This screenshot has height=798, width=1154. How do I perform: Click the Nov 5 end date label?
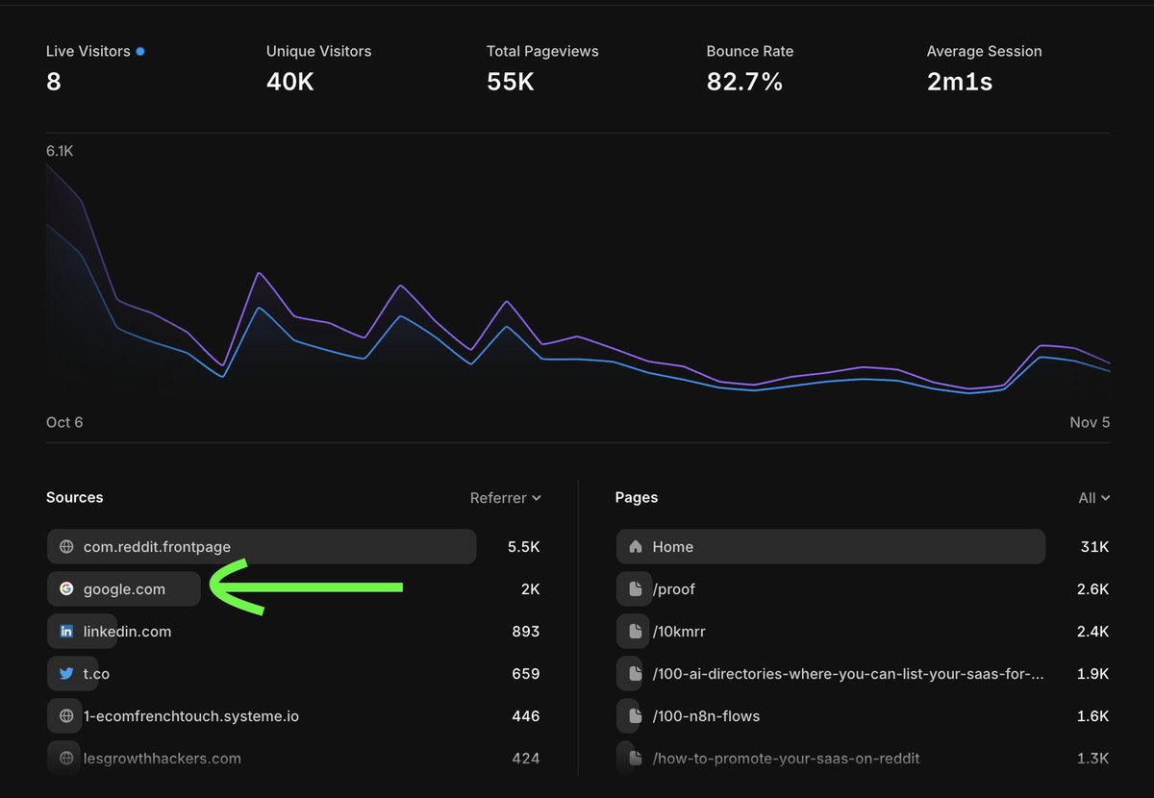click(x=1090, y=423)
